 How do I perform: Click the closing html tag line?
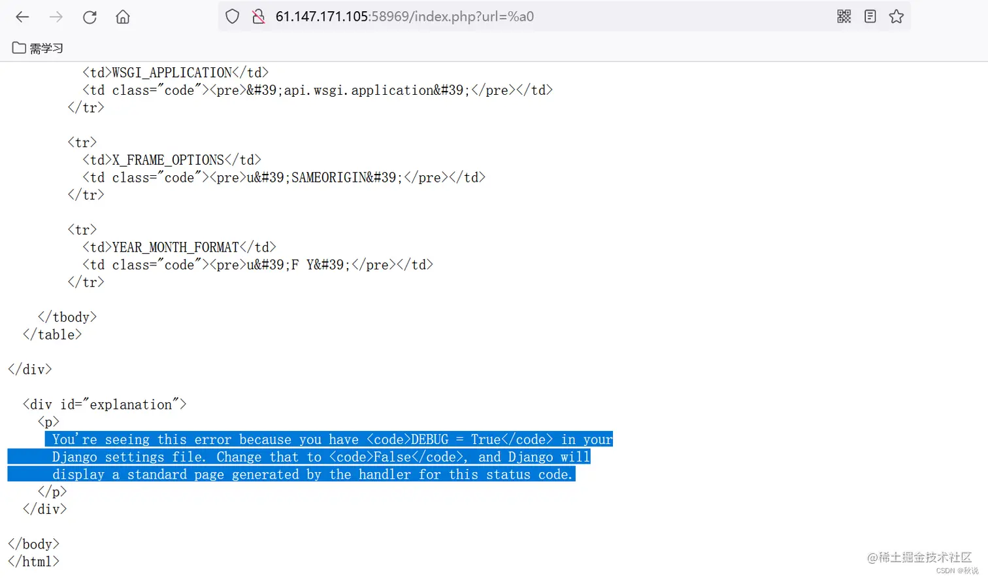point(33,562)
